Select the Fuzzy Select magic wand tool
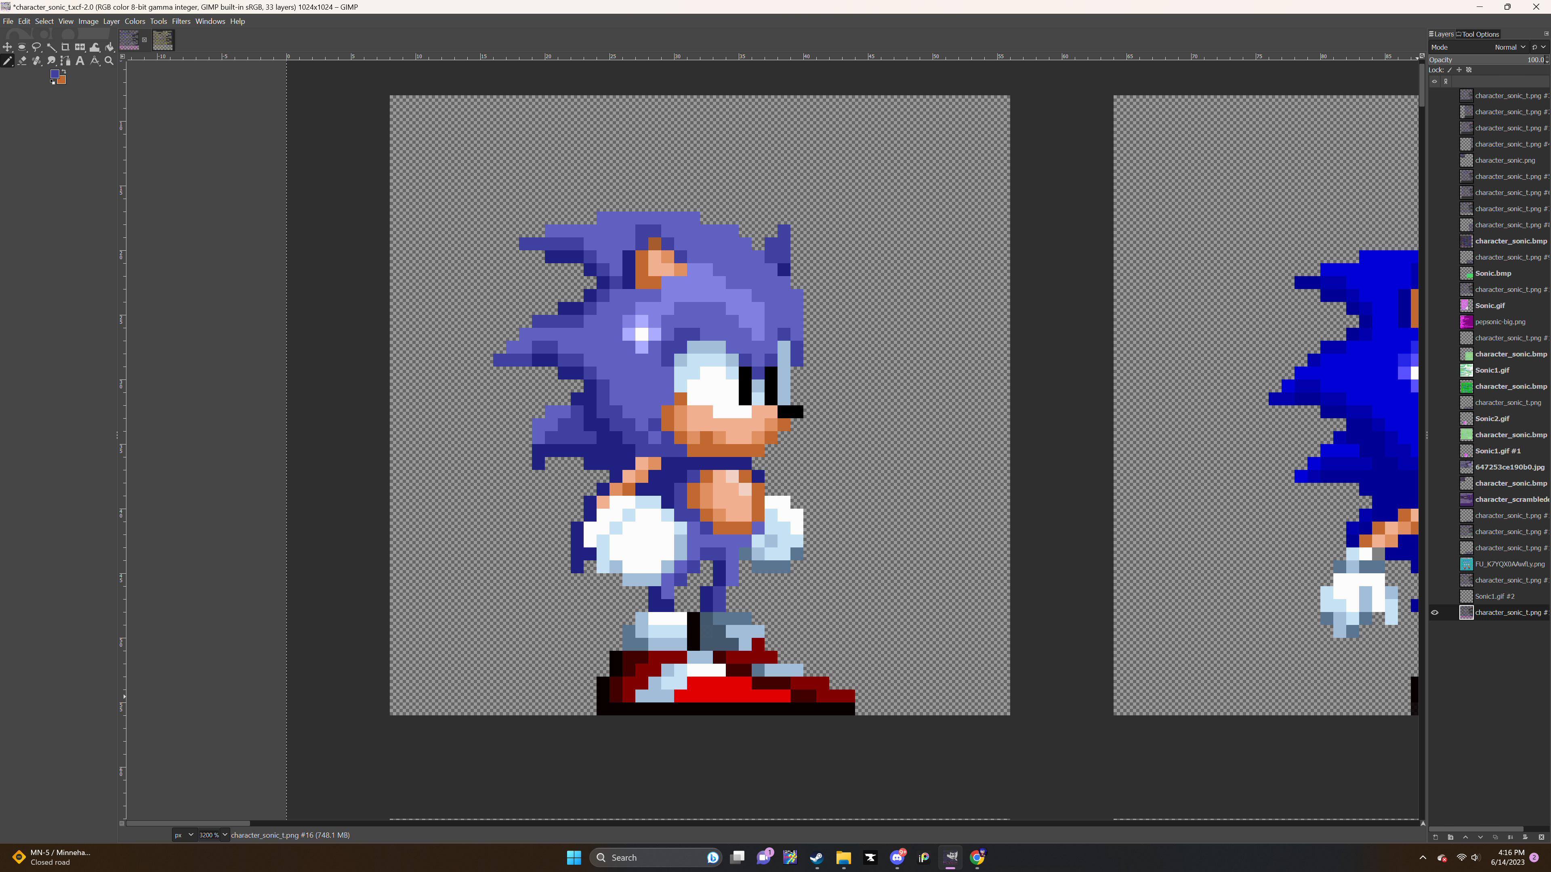Image resolution: width=1551 pixels, height=872 pixels. tap(52, 48)
